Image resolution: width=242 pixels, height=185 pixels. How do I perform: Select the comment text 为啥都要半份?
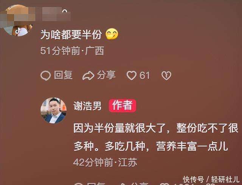click(x=71, y=34)
